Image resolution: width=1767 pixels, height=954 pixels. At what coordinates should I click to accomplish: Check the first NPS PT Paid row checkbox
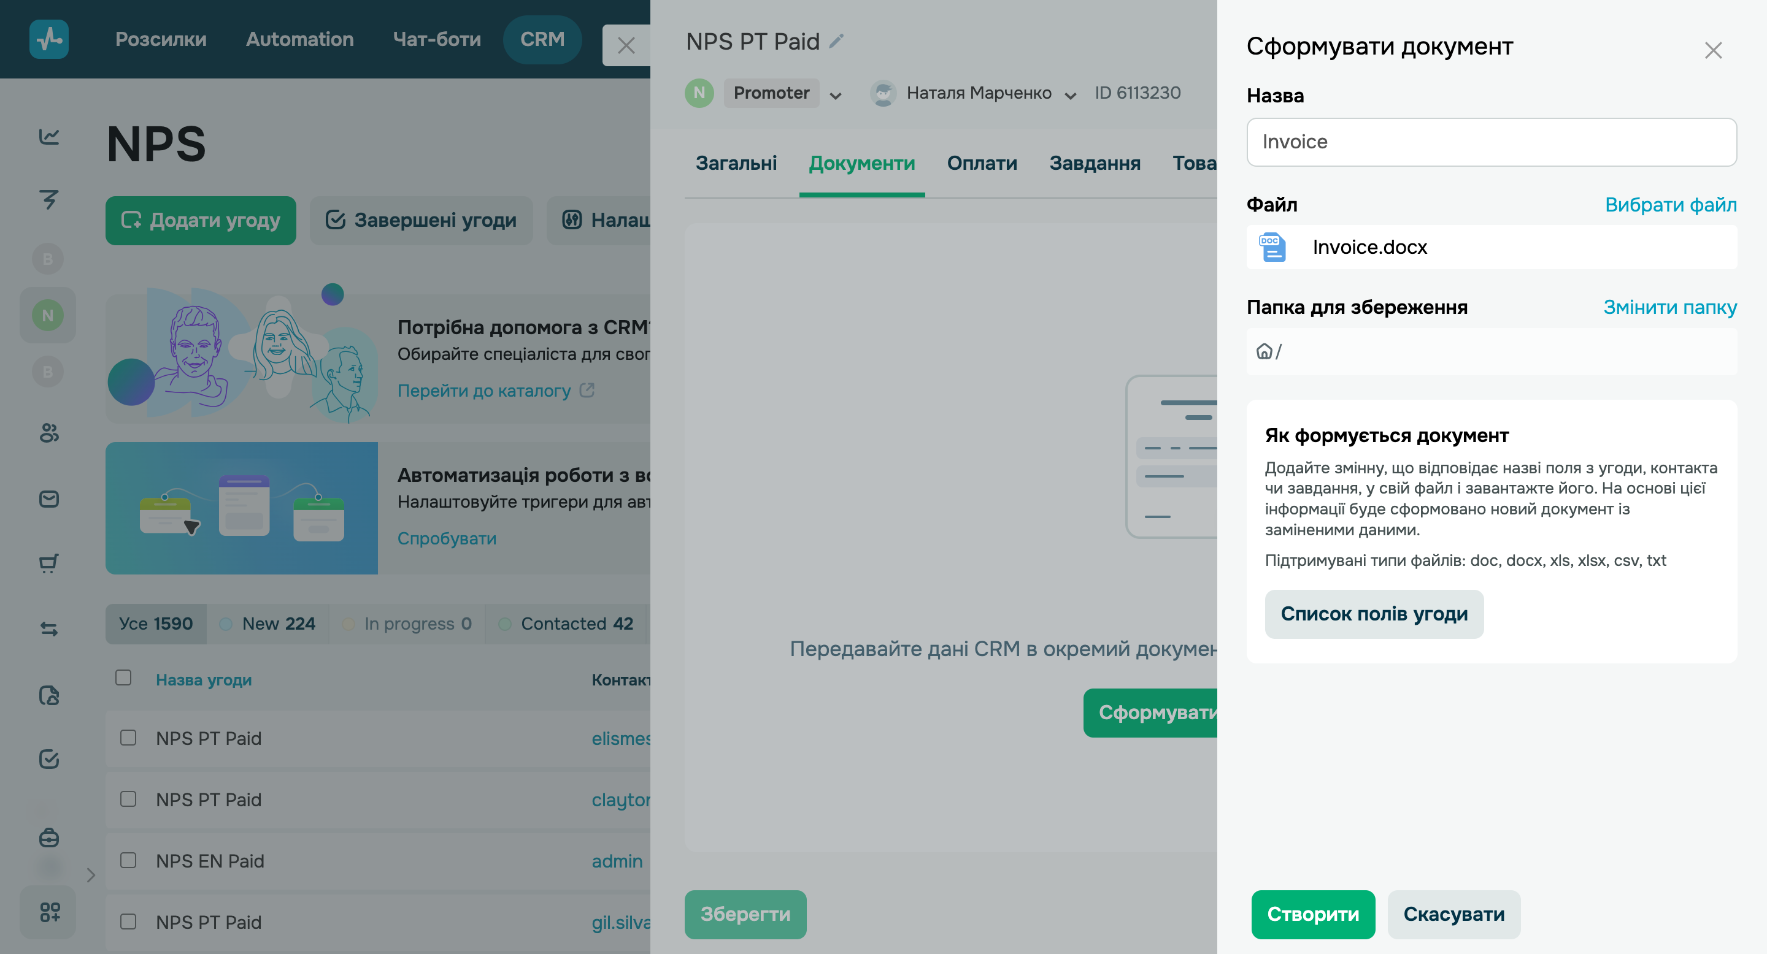click(x=128, y=738)
